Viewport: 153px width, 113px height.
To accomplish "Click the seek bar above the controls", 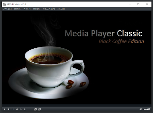I will click(x=76, y=105).
